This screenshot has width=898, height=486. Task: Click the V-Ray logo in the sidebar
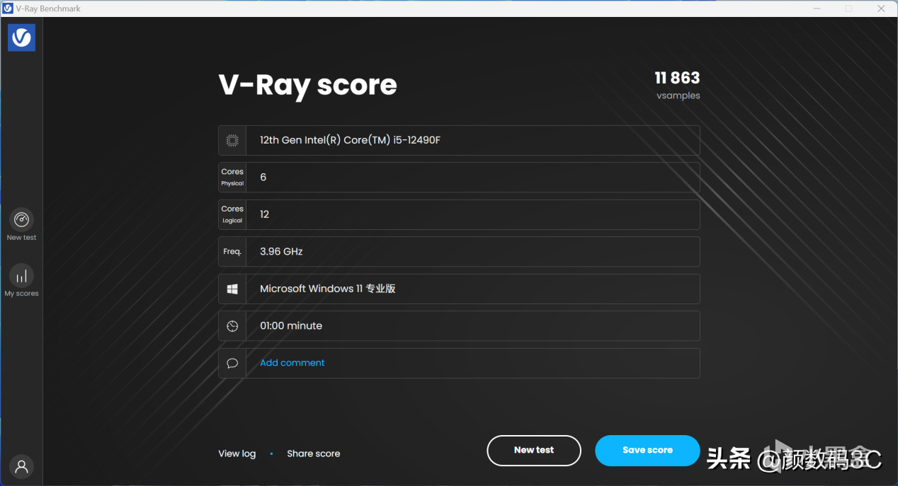[21, 37]
